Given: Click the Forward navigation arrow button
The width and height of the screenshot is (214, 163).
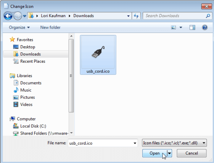Looking at the screenshot, I should (x=18, y=16).
